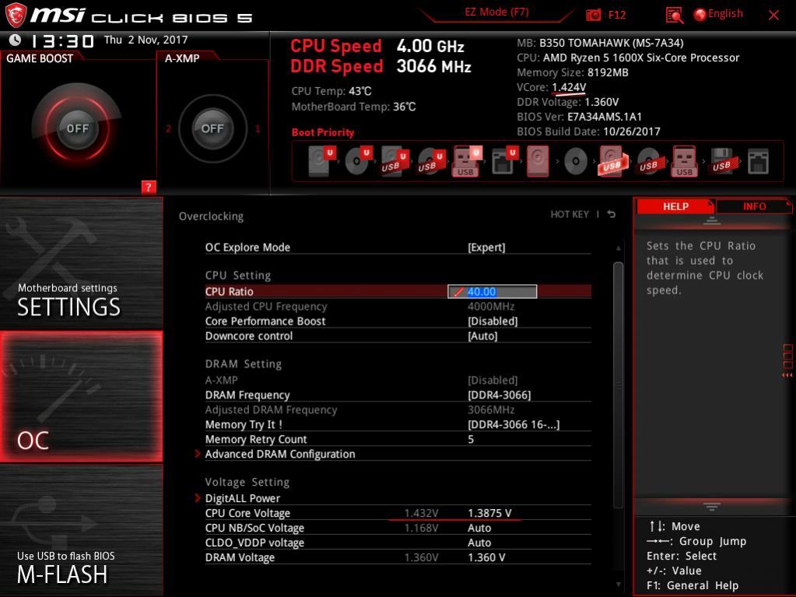Click the back arrow next to HOT KEY
796x597 pixels.
coord(612,214)
